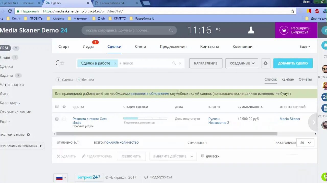Open the row actions menu for Реклама в газете

[x=64, y=119]
